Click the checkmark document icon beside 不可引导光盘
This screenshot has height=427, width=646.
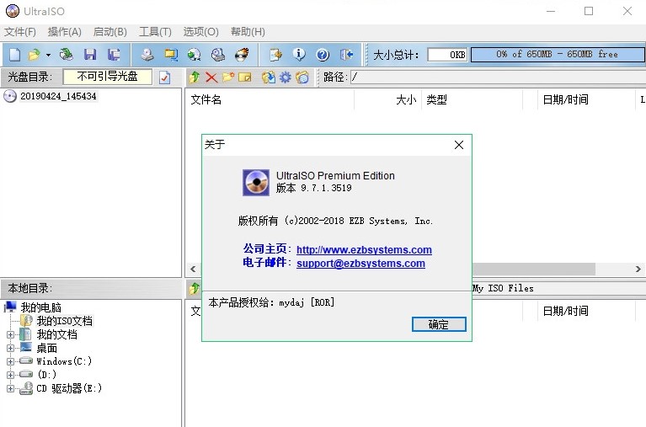point(165,77)
